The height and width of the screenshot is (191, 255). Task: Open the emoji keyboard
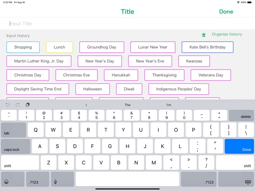[x=6, y=182]
